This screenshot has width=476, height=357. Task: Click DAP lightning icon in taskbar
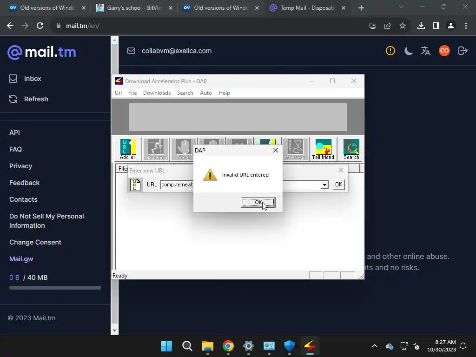(310, 346)
